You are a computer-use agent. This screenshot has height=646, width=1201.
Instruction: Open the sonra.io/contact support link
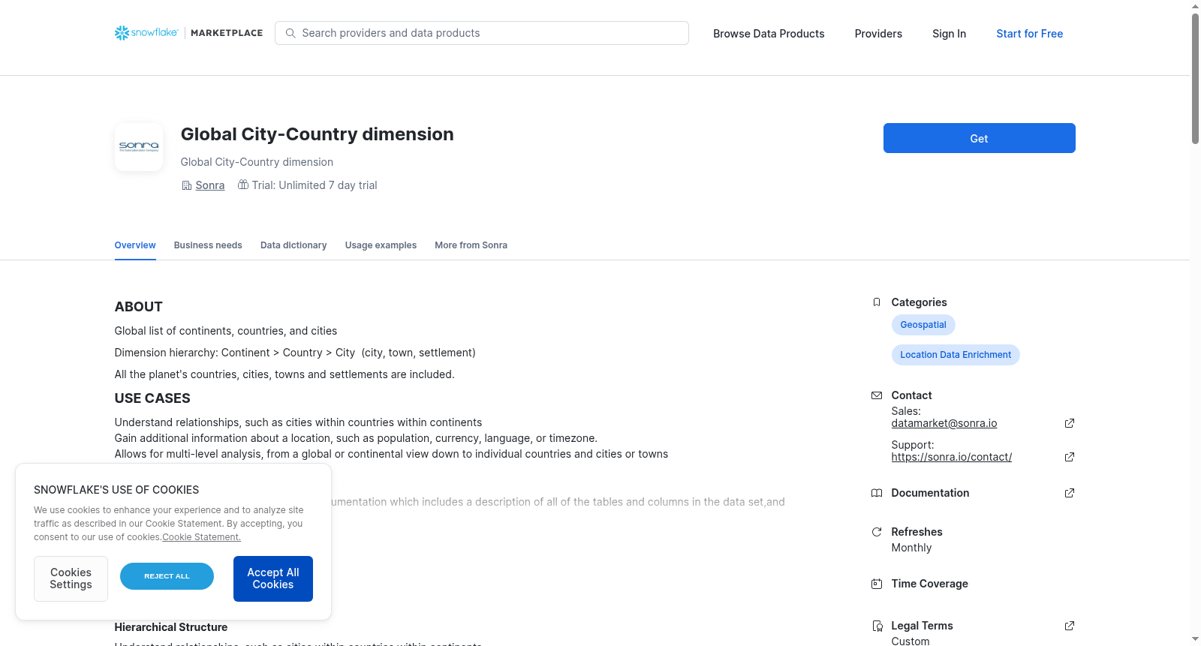click(x=952, y=457)
